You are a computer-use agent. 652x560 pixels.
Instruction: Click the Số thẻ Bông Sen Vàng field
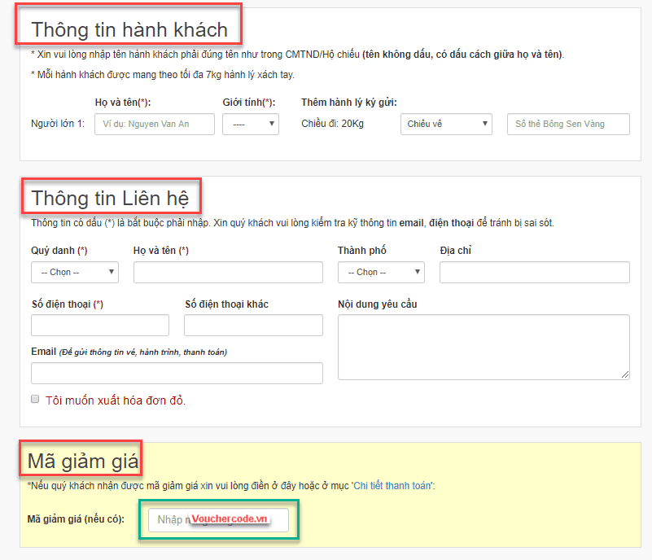pos(568,124)
